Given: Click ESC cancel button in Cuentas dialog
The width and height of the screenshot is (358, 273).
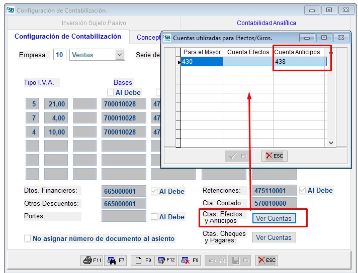Looking at the screenshot, I should (x=274, y=156).
